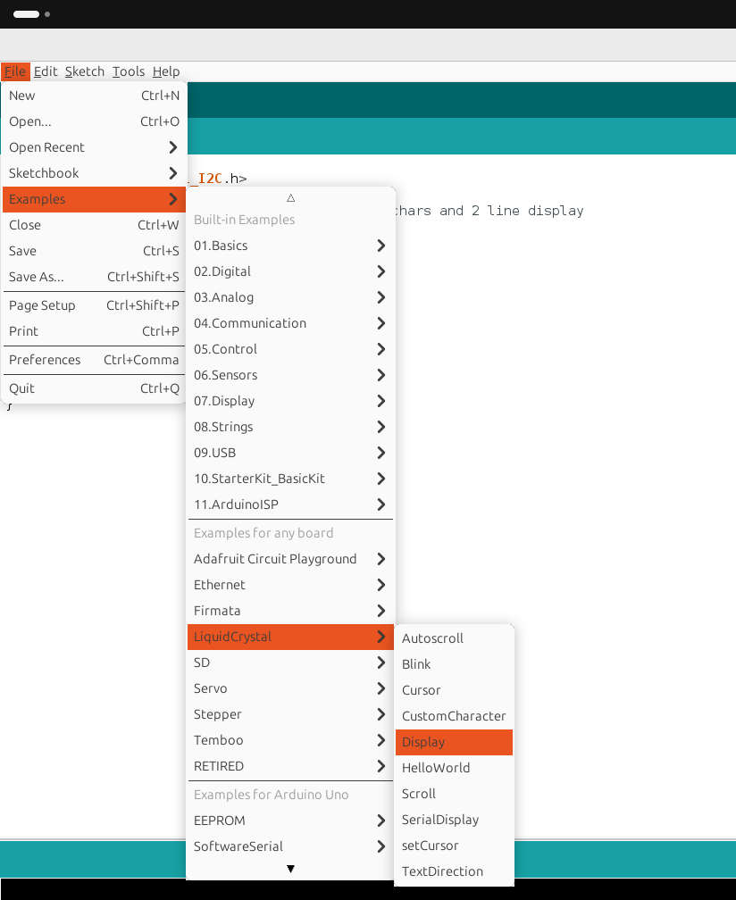Open the Cursor example sketch
This screenshot has width=736, height=900.
[x=454, y=690]
